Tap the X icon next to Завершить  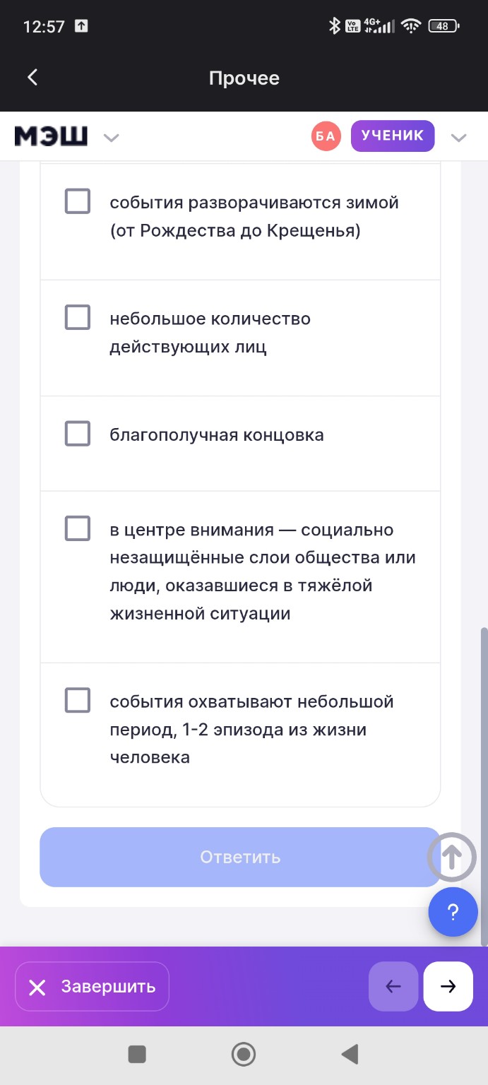click(37, 986)
